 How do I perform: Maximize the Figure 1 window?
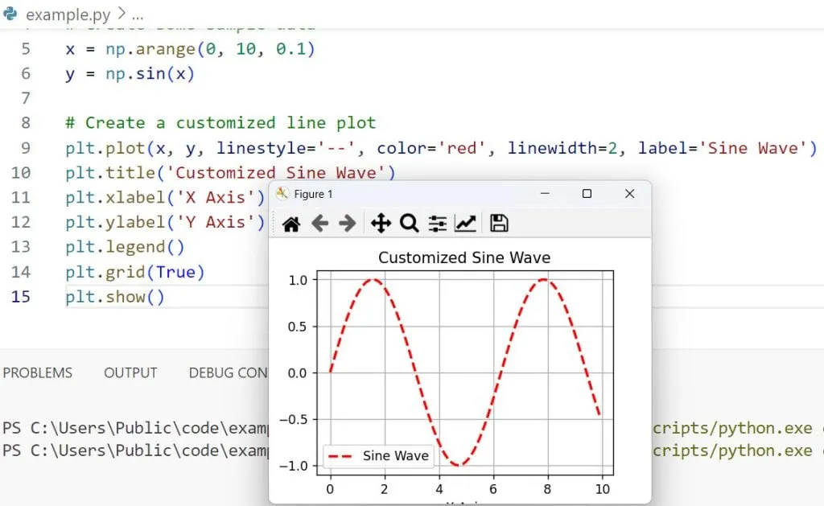587,193
